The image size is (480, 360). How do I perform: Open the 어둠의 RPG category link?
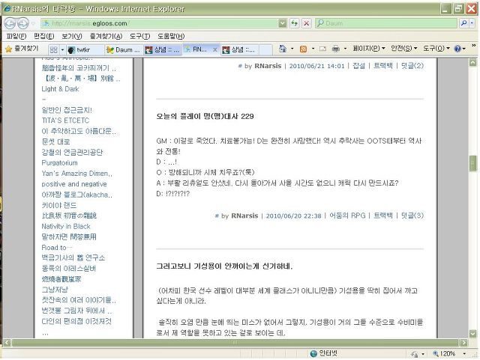(x=347, y=216)
